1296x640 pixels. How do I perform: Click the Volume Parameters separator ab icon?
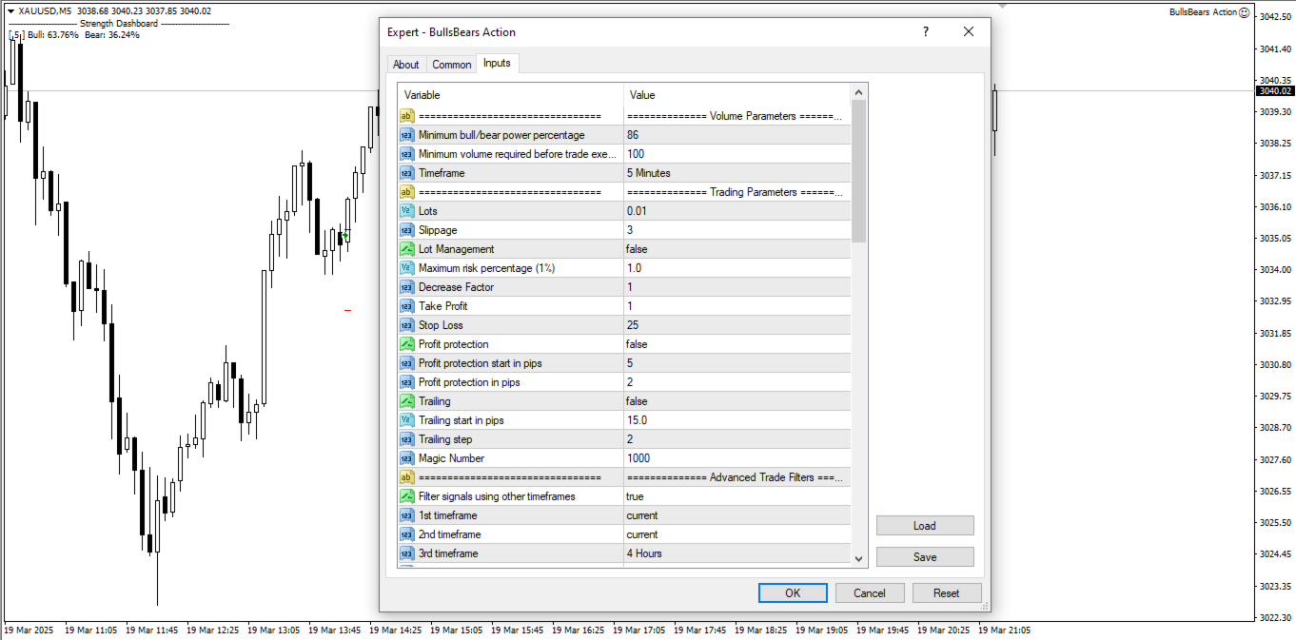(x=406, y=116)
